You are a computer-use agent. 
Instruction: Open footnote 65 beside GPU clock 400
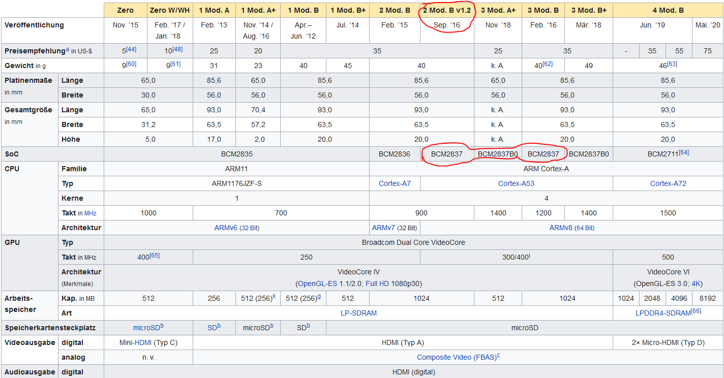point(155,256)
